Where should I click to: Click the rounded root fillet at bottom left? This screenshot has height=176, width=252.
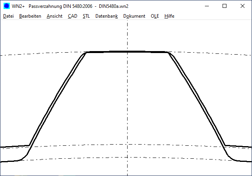click(24, 157)
